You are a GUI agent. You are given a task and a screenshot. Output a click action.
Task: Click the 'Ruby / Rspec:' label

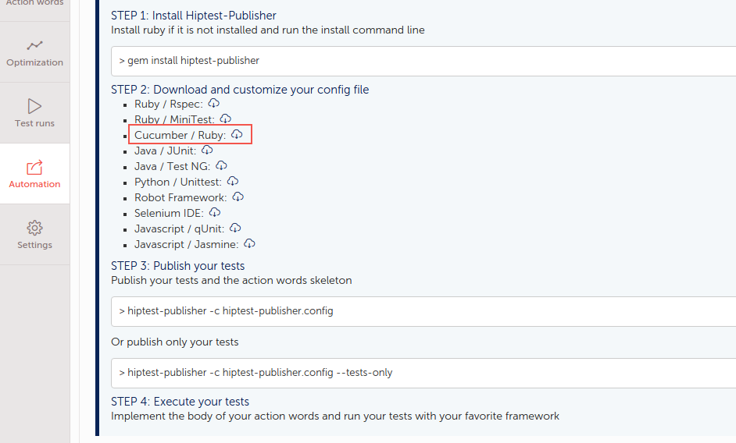pos(169,104)
